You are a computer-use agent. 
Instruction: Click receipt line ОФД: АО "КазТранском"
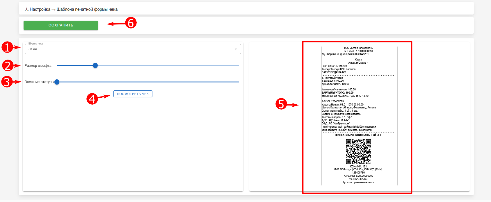pos(336,124)
